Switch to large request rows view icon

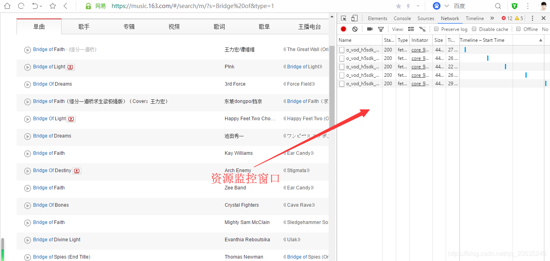point(411,29)
